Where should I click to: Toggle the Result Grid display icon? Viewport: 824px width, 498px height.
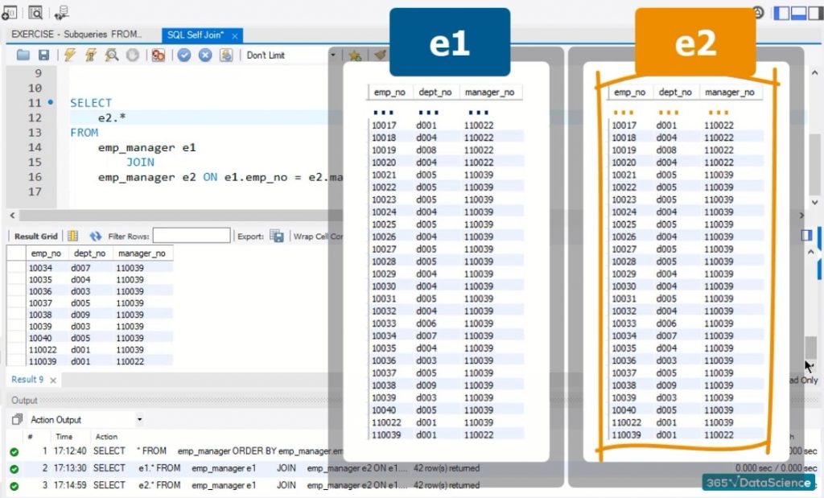pyautogui.click(x=72, y=237)
